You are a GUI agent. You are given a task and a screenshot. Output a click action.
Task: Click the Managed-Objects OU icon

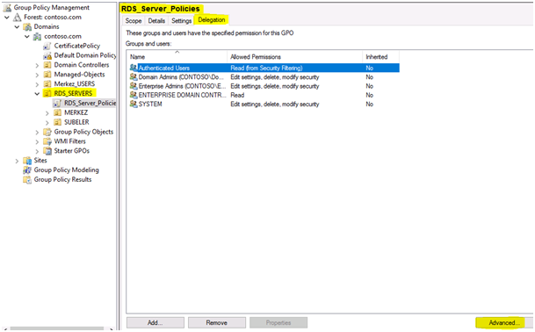pyautogui.click(x=47, y=75)
